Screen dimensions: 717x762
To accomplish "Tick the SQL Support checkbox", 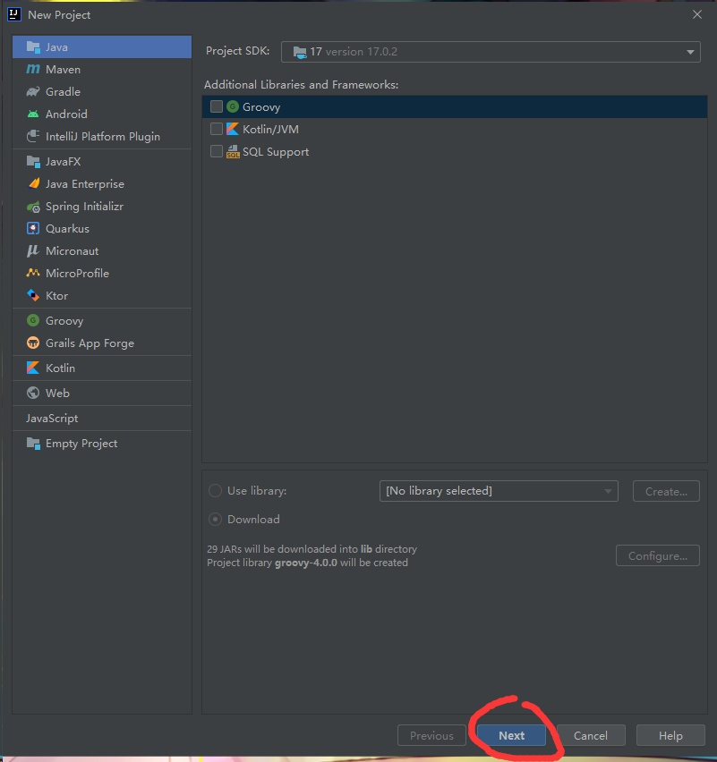I will (217, 152).
